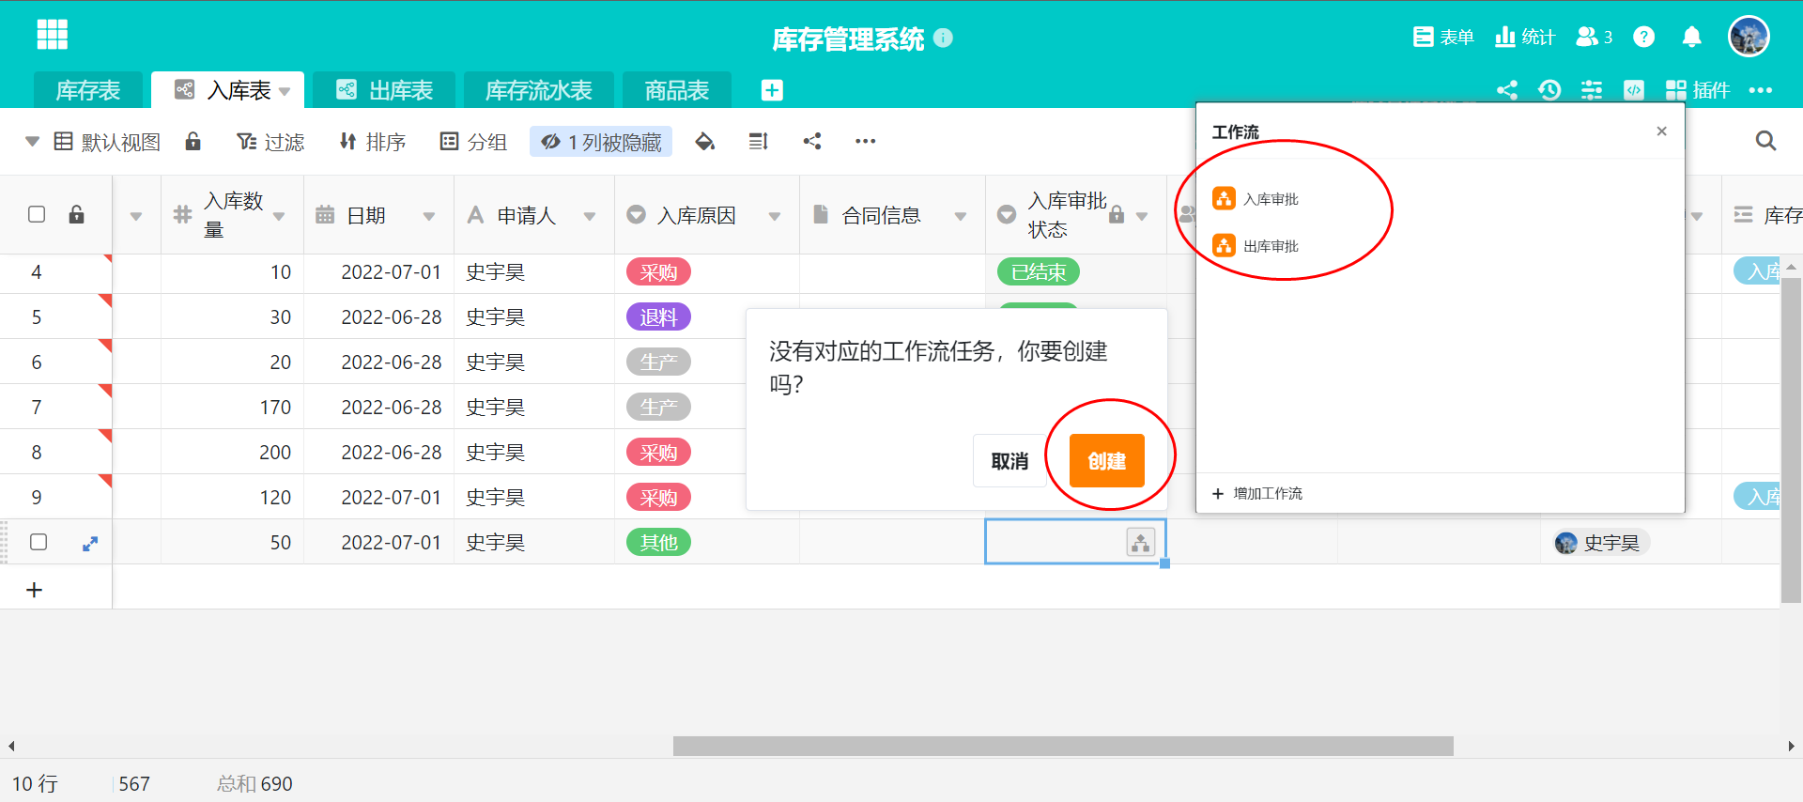Close the 工作流 panel
This screenshot has width=1803, height=802.
coord(1661,131)
